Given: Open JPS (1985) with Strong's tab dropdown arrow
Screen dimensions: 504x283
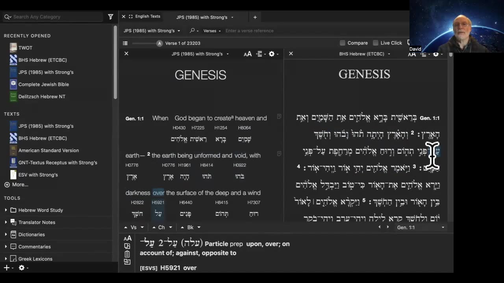Looking at the screenshot, I should coord(232,17).
